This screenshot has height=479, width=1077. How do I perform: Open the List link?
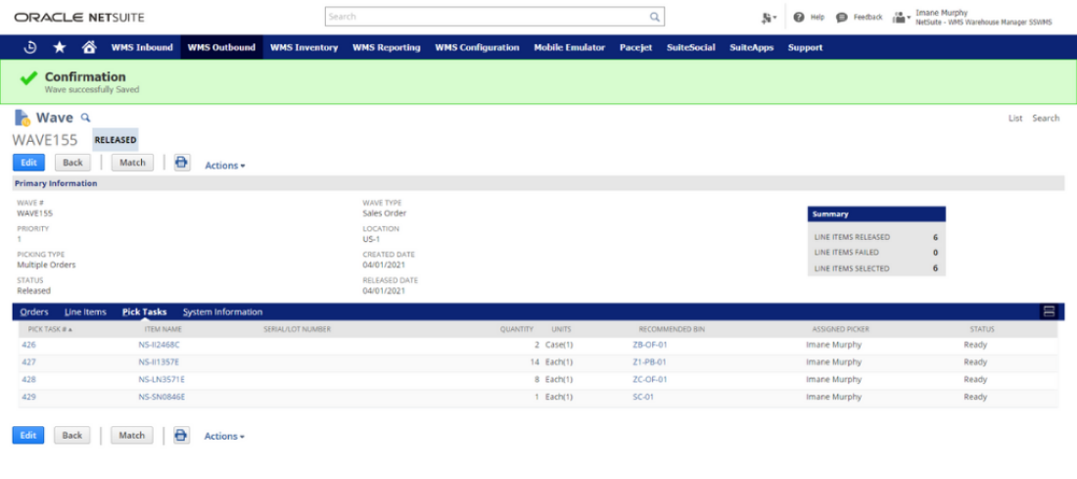(x=1015, y=119)
